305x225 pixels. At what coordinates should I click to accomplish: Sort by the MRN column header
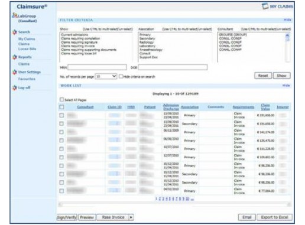pyautogui.click(x=131, y=107)
